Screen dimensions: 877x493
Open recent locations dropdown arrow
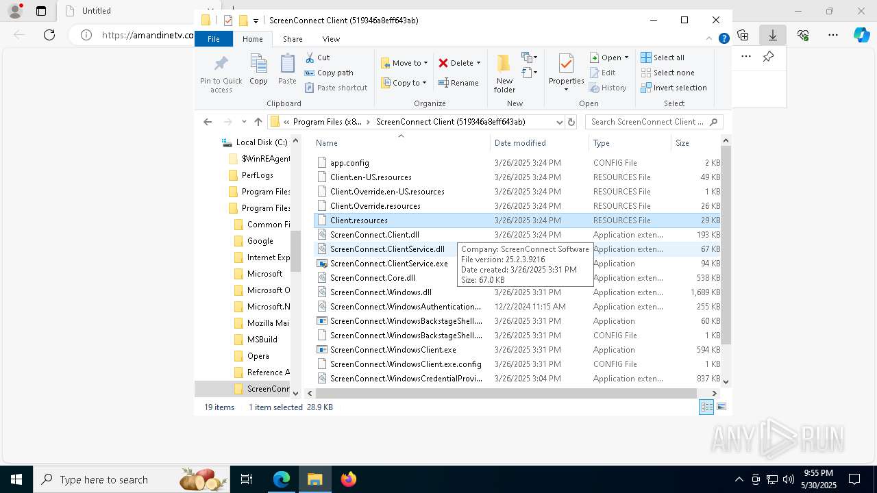pyautogui.click(x=244, y=122)
